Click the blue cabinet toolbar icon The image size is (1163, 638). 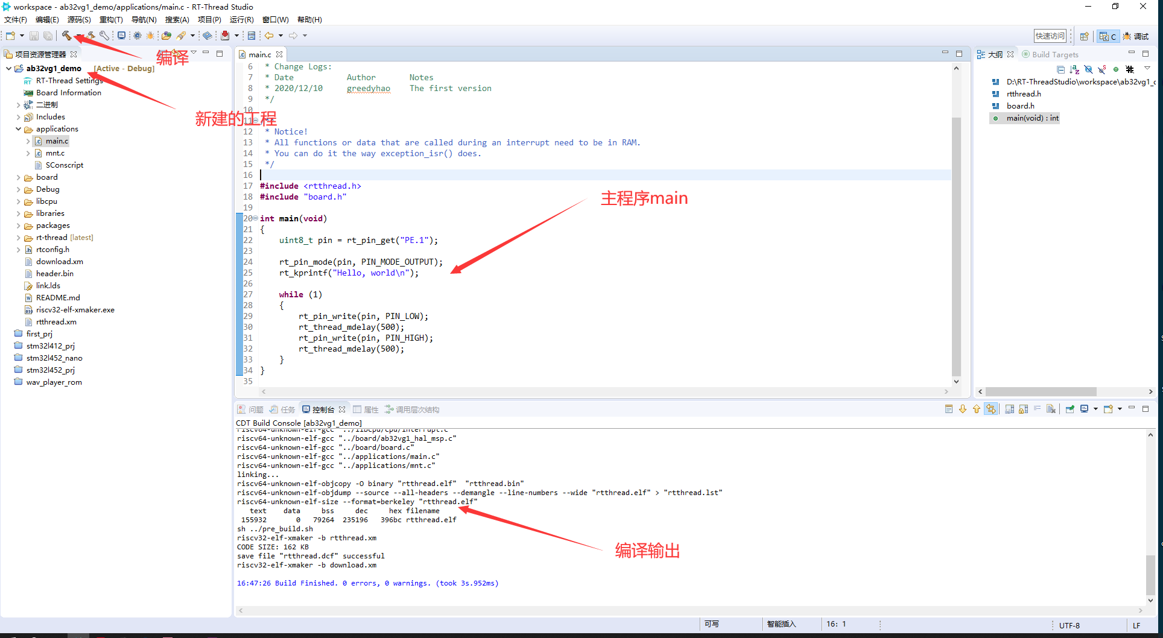click(252, 36)
